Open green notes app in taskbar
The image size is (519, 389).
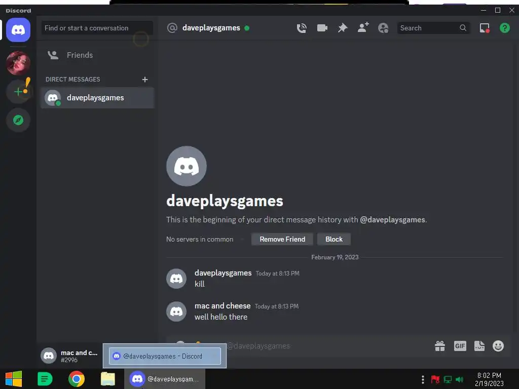click(x=45, y=379)
